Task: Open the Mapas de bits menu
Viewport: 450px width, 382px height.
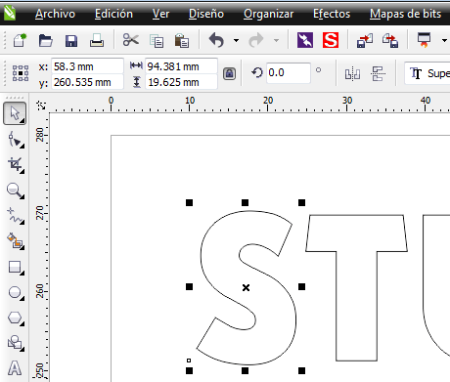Action: (405, 14)
